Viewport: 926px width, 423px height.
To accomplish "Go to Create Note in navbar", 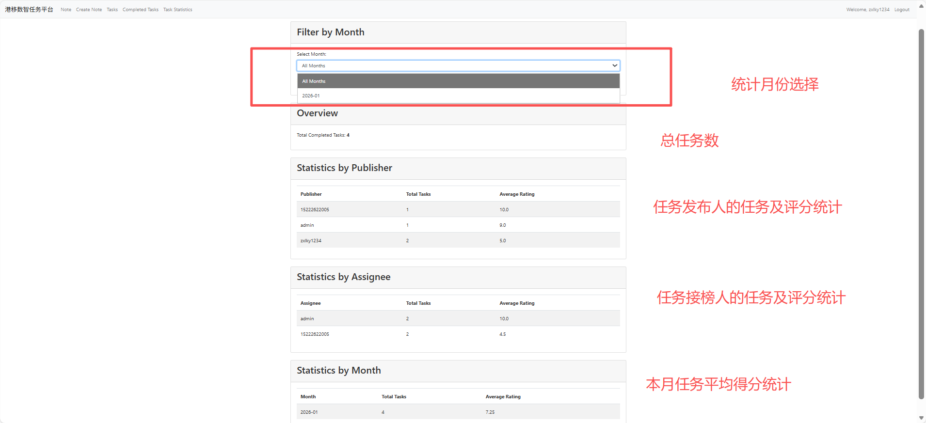I will tap(89, 10).
